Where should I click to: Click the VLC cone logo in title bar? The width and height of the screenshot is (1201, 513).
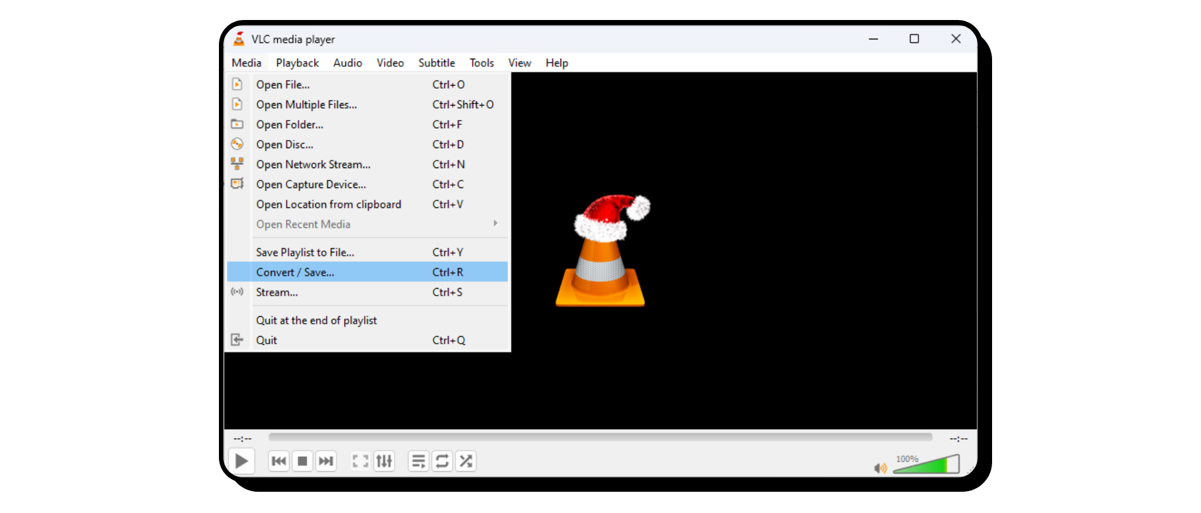tap(239, 39)
